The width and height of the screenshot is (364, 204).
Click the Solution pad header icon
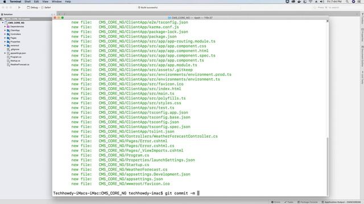tap(2, 14)
